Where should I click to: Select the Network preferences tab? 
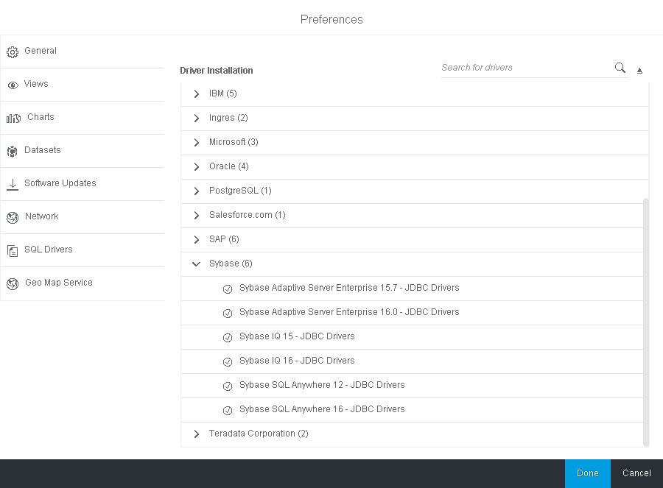click(83, 217)
